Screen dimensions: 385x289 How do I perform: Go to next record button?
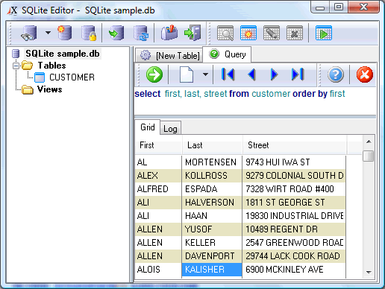pos(274,74)
